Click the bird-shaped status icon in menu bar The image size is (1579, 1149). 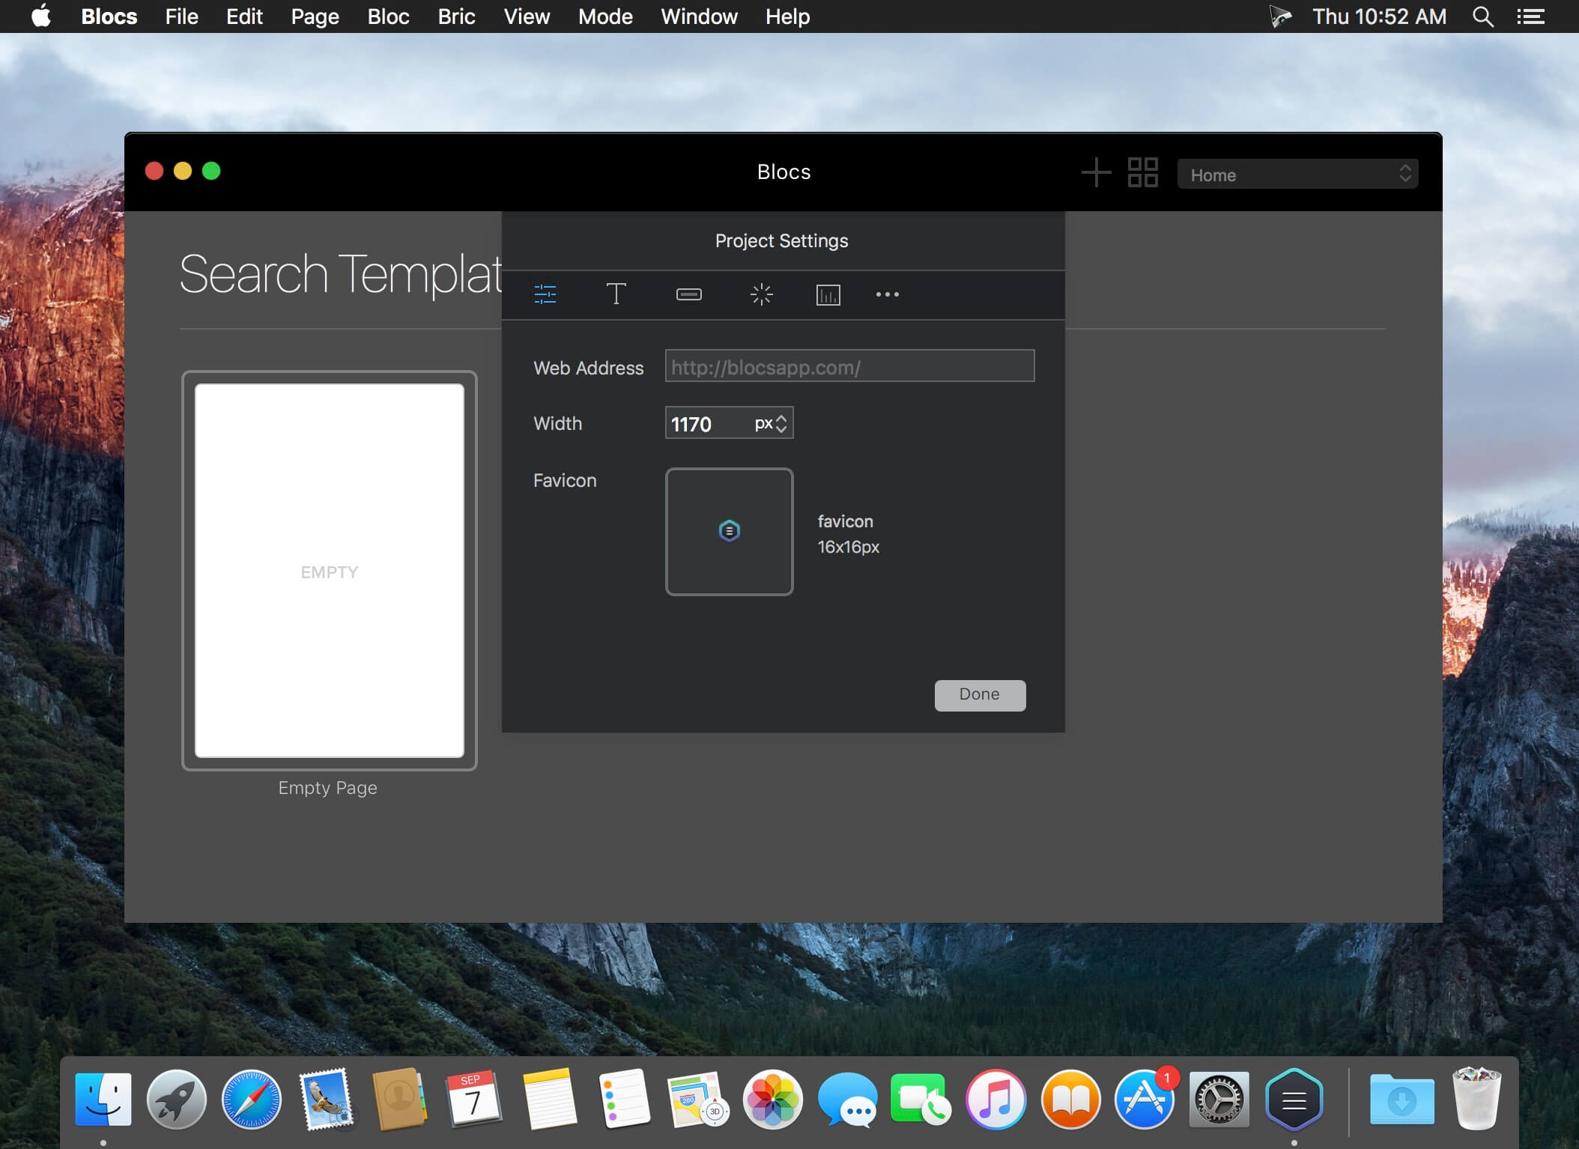tap(1281, 16)
